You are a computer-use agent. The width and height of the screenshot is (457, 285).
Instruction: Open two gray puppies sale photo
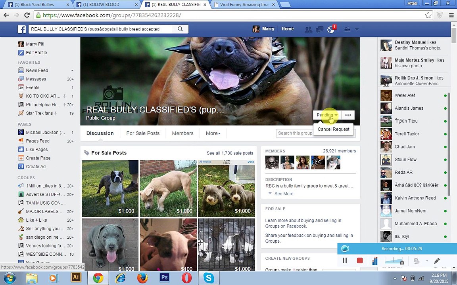click(x=227, y=188)
